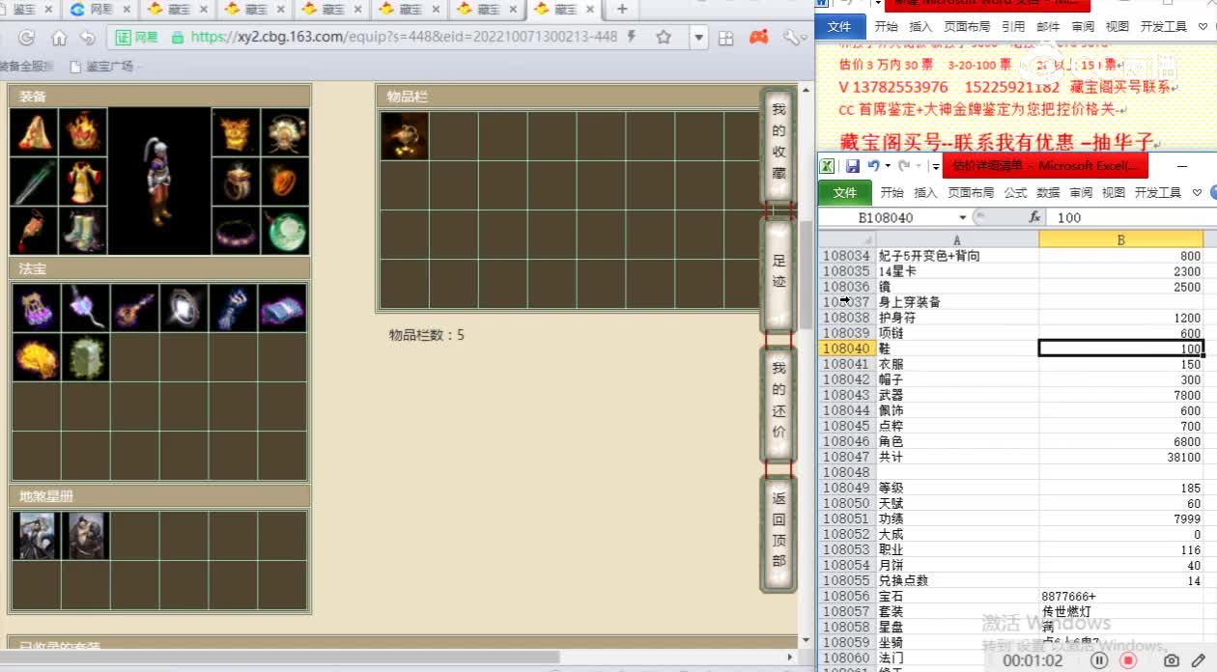Open browser tools wrench menu
The width and height of the screenshot is (1217, 672).
793,38
